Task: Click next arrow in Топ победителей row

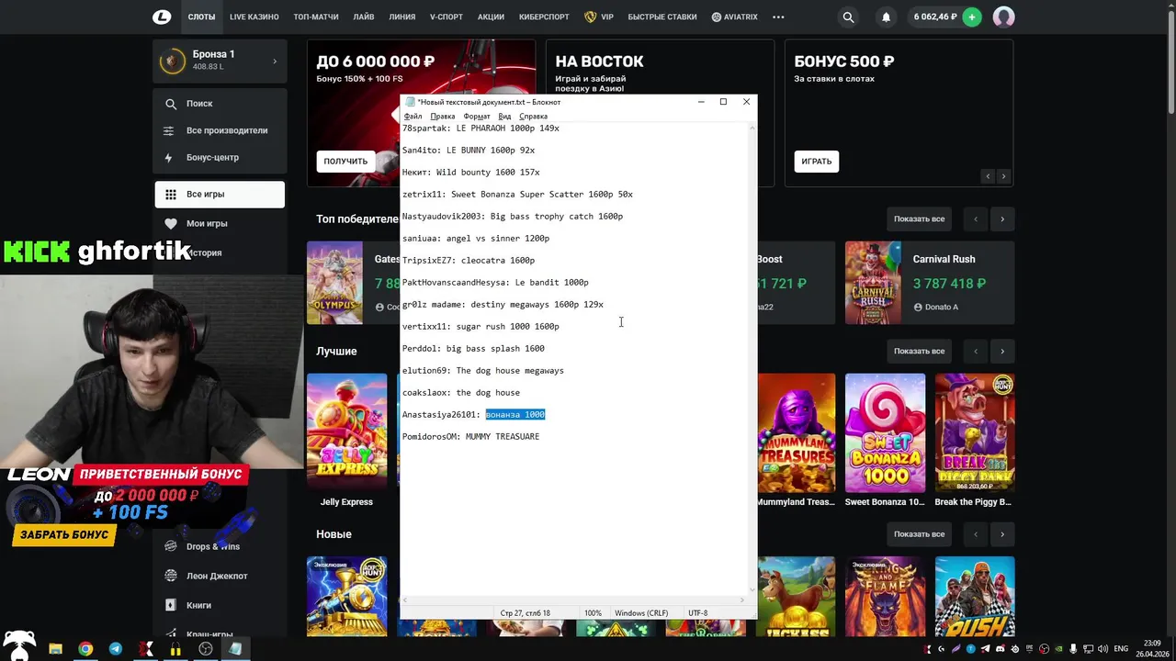Action: click(x=1002, y=218)
